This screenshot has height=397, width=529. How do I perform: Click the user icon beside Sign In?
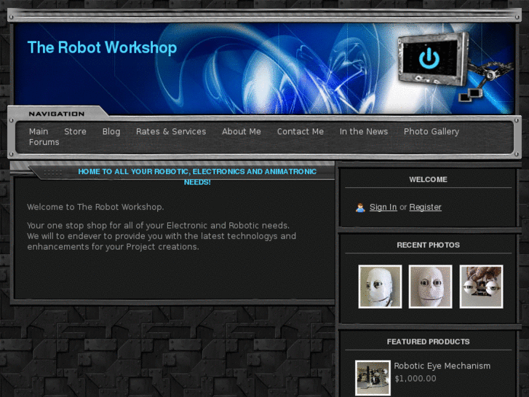tap(360, 208)
